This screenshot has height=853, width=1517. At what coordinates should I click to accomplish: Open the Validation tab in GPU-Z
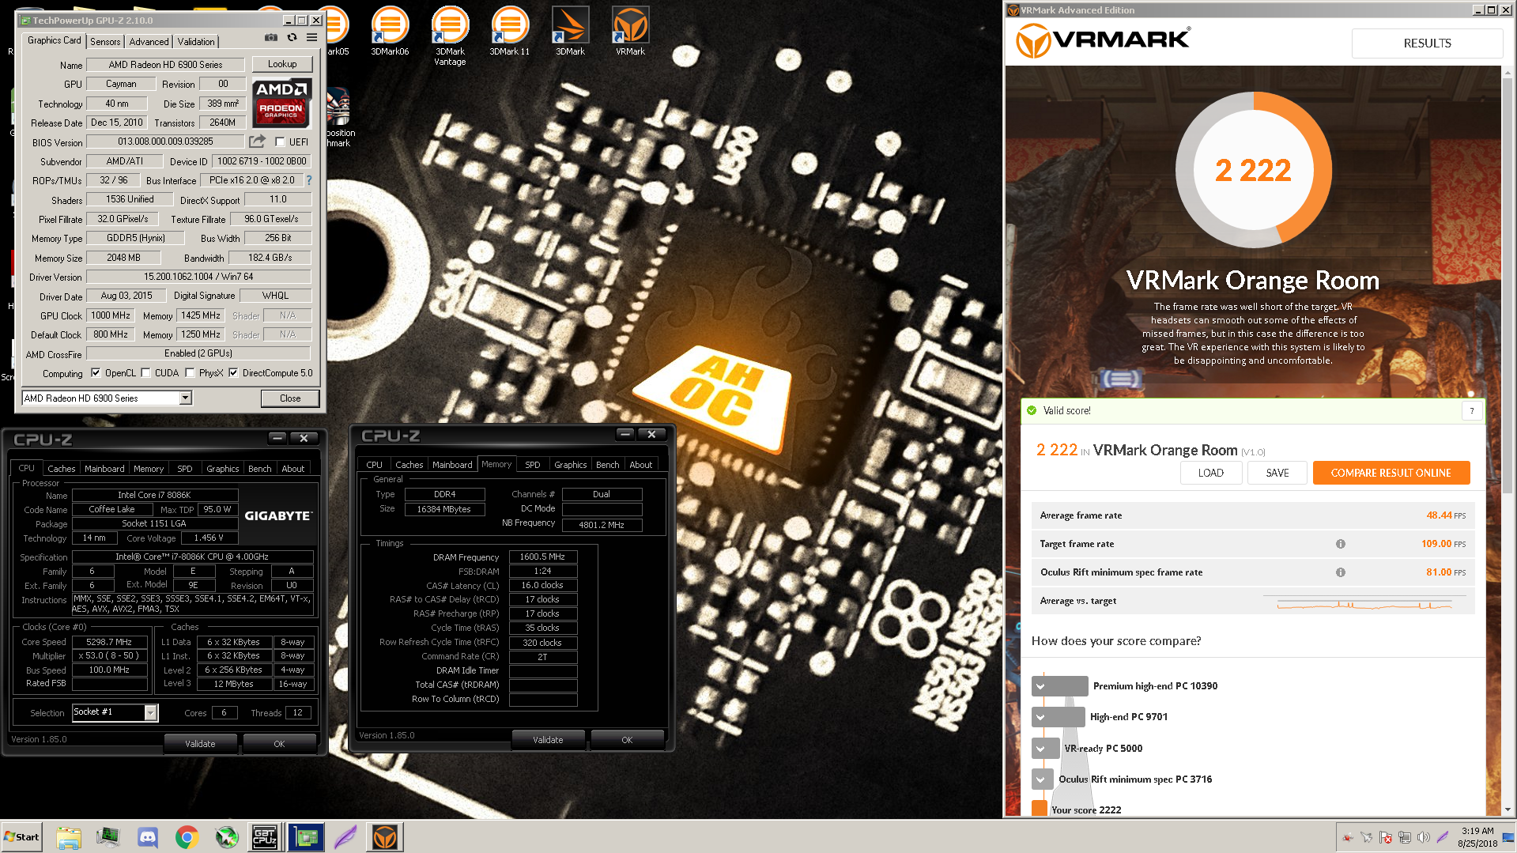click(x=195, y=42)
